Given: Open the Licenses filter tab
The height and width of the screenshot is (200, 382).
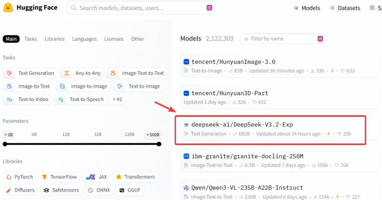Looking at the screenshot, I should 114,39.
